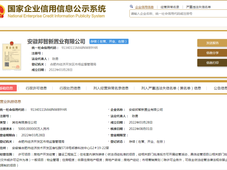Click the 存续 status badge
The width and height of the screenshot is (227, 170).
coord(109,42)
